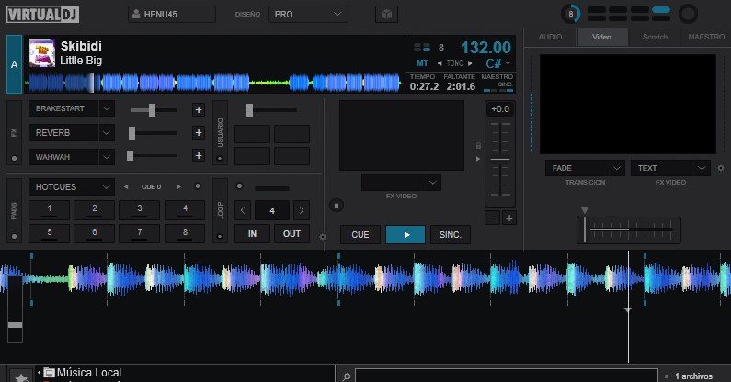
Task: Select deck A label
Action: point(14,64)
